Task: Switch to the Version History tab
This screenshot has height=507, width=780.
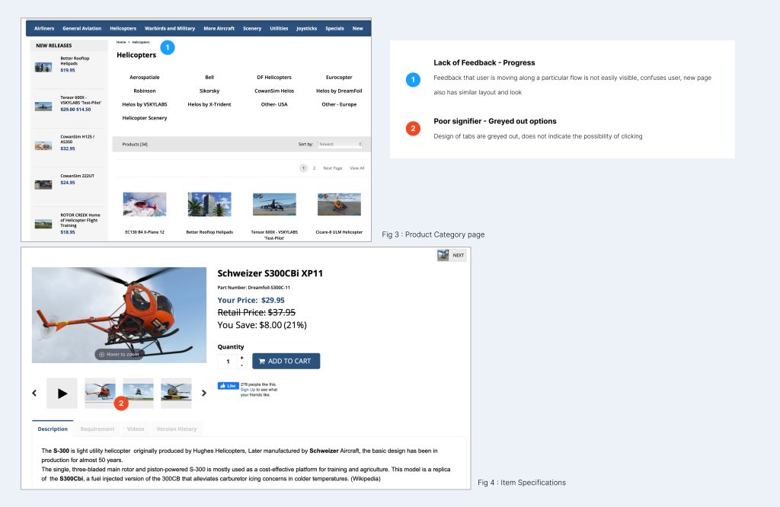Action: click(x=177, y=429)
